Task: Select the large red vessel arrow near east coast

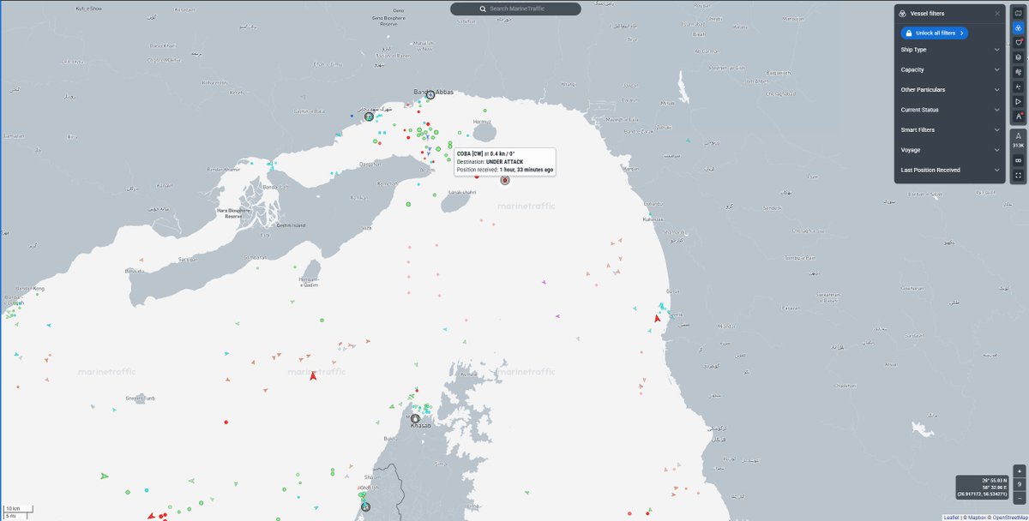Action: [657, 318]
